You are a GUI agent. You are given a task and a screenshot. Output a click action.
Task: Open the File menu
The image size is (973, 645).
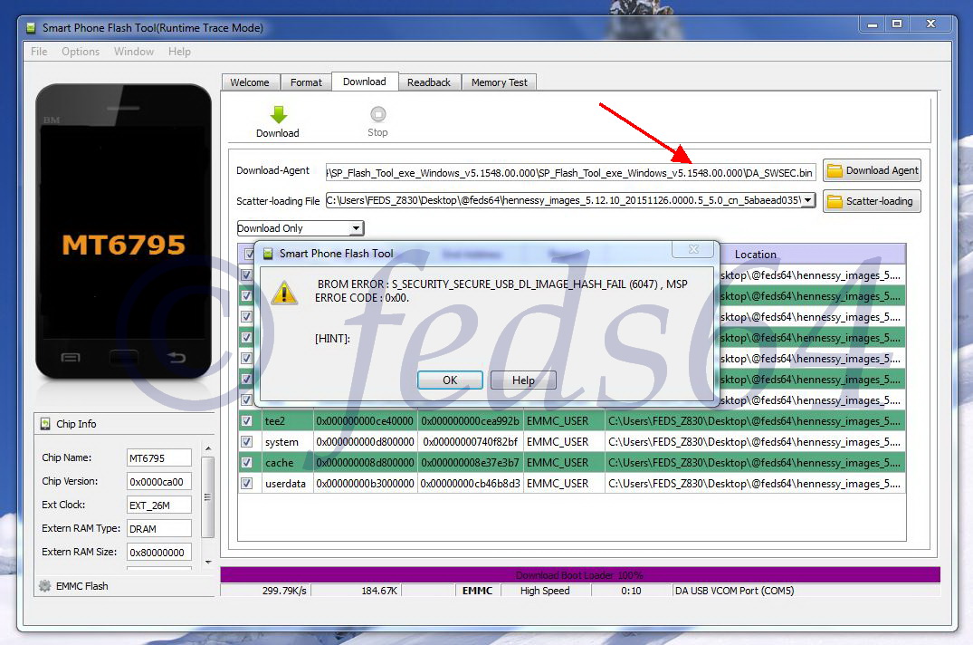point(39,52)
